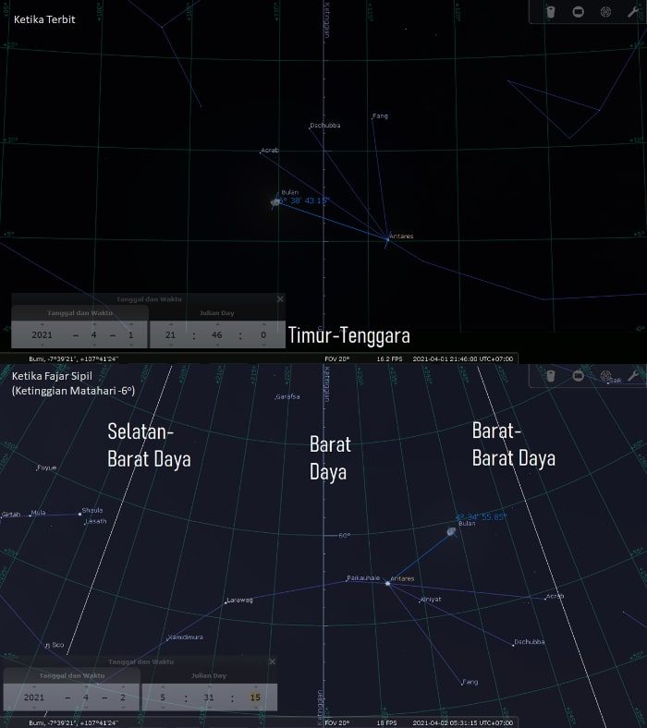Image resolution: width=647 pixels, height=728 pixels.
Task: Click the concentric target icon in Ketika Terbit view
Action: tap(605, 12)
